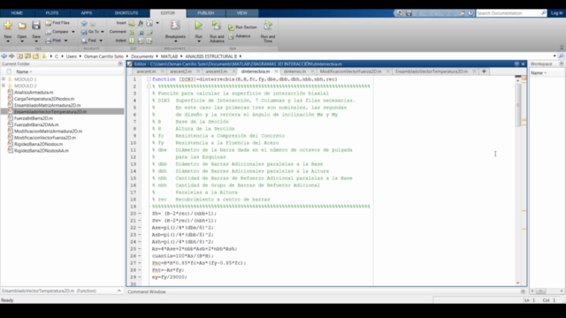The width and height of the screenshot is (566, 318).
Task: Select RigidezBarra2DNodos.m file
Action: coord(38,144)
